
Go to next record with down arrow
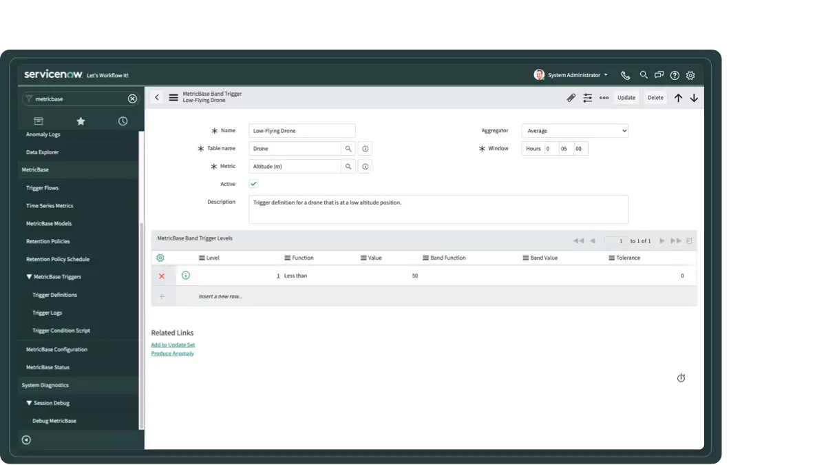coord(694,98)
